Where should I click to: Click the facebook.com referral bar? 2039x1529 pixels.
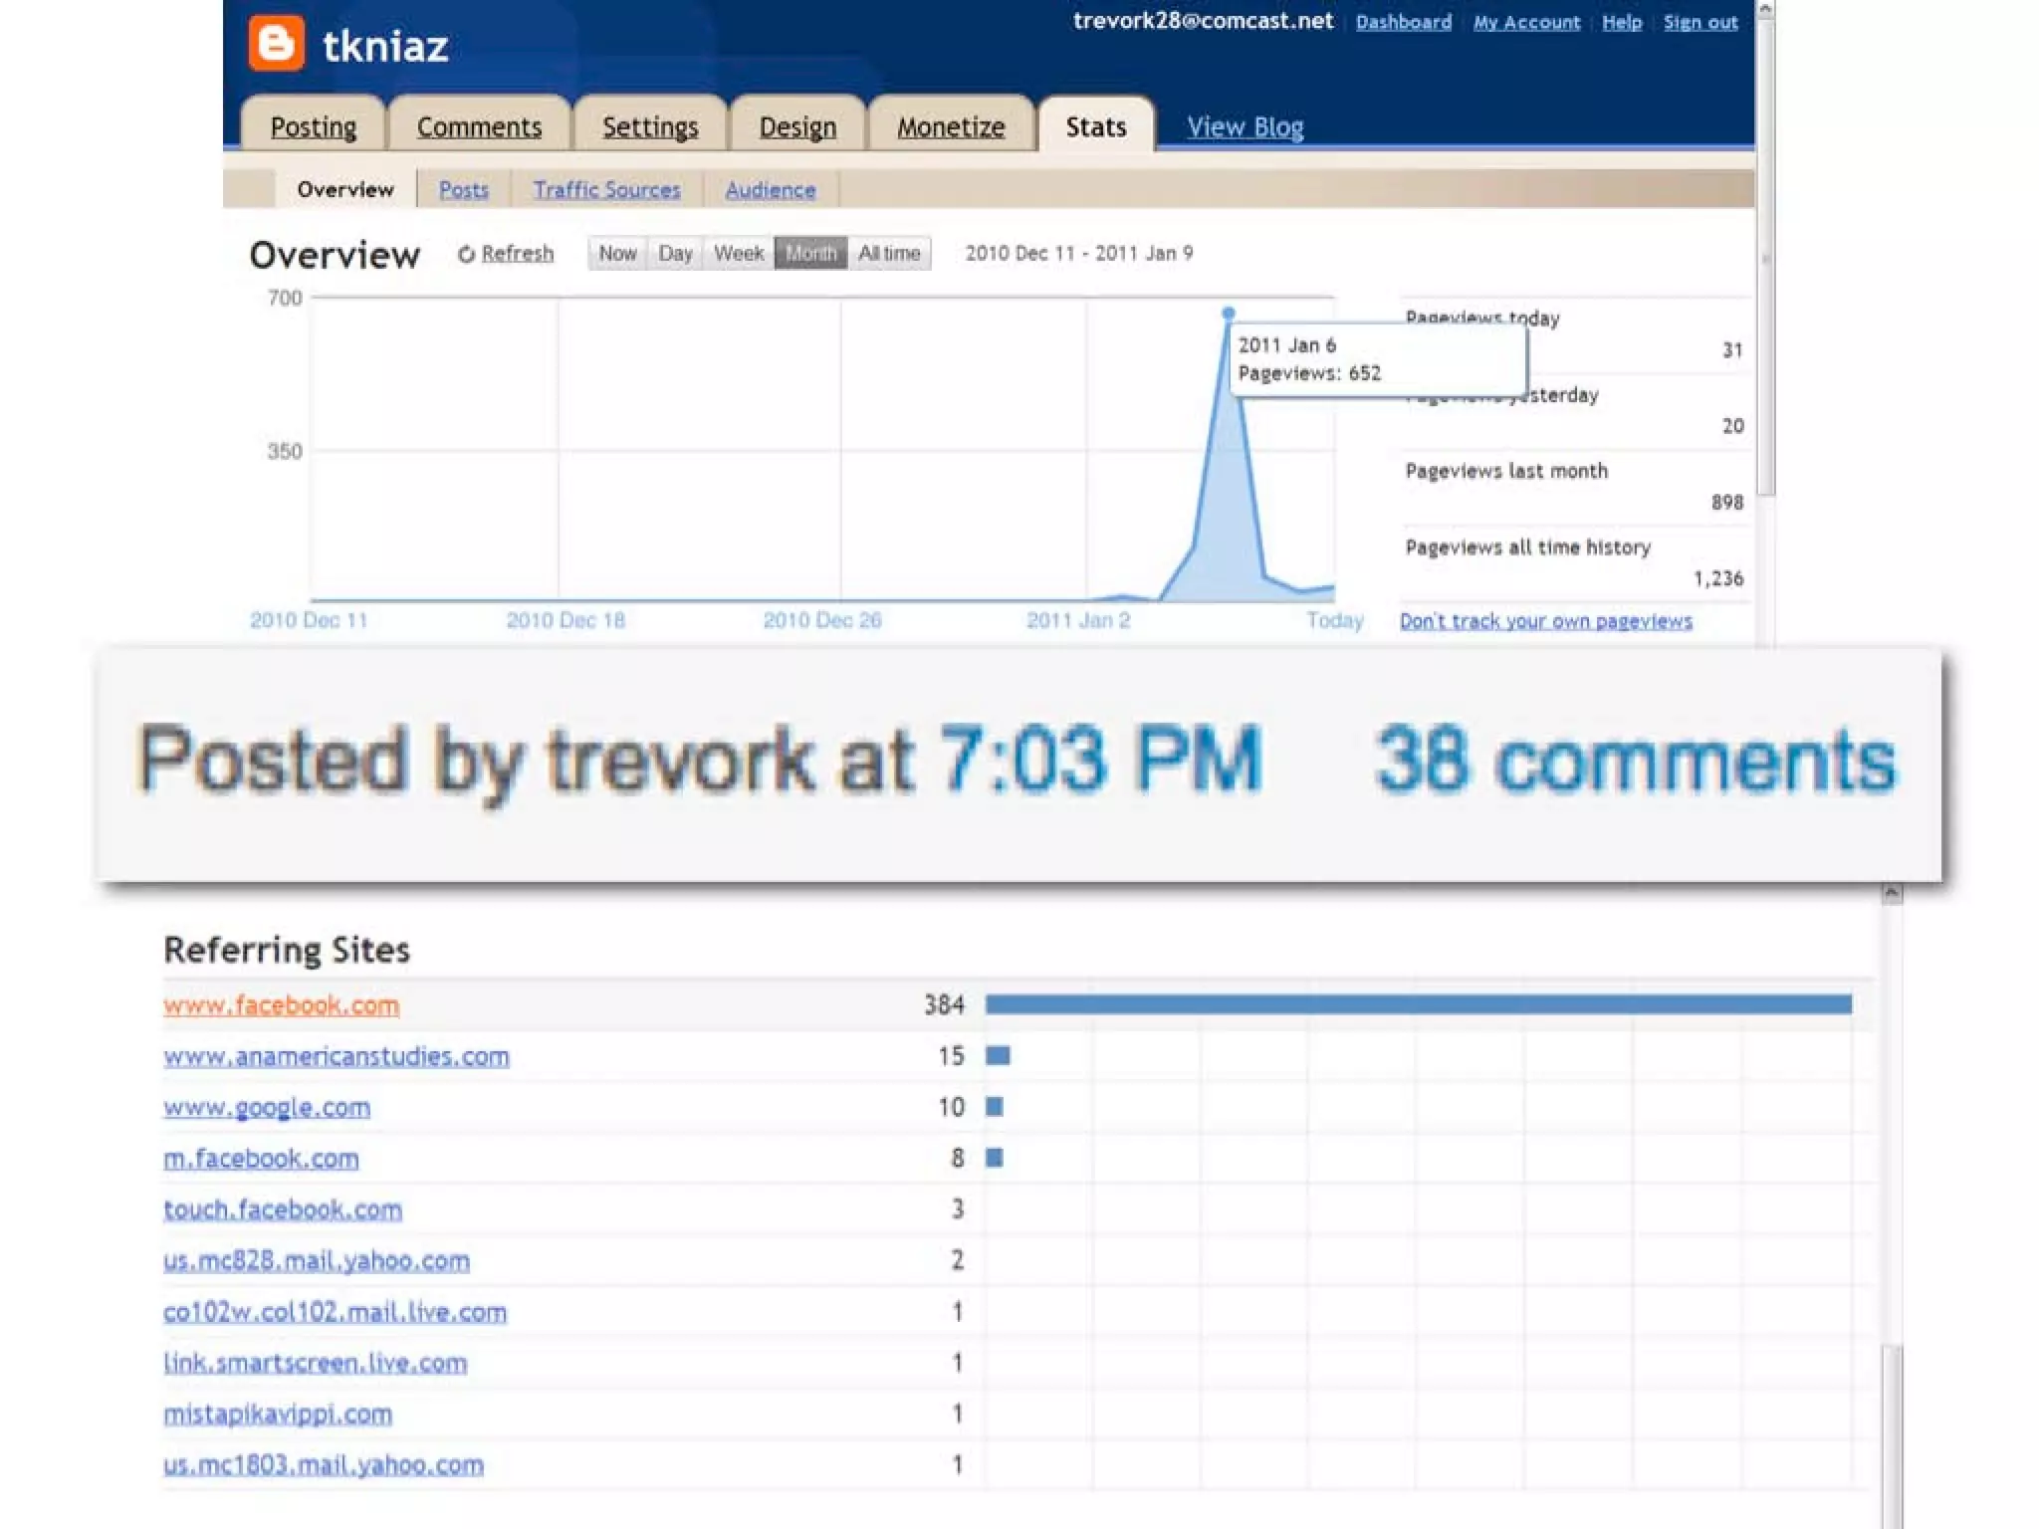click(x=1418, y=1004)
